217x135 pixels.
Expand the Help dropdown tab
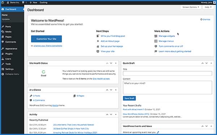[208, 7]
